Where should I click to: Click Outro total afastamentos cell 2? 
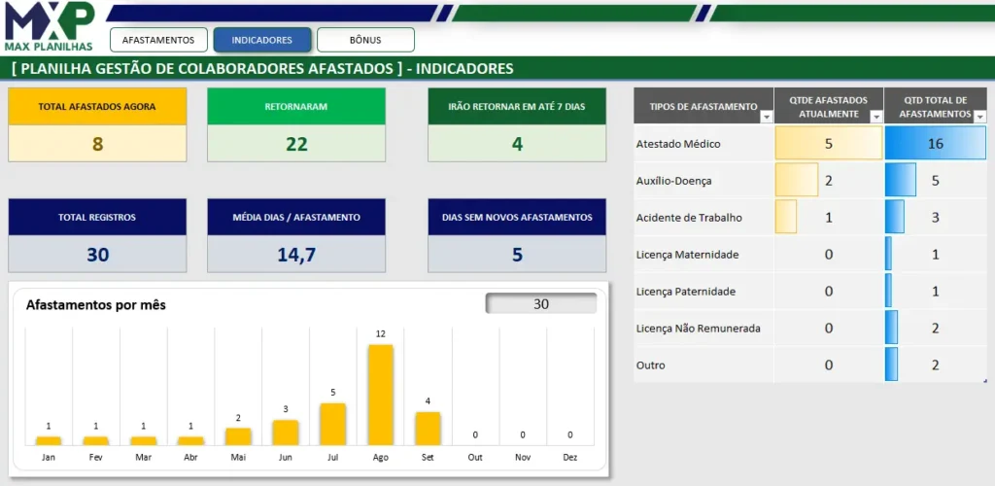click(x=936, y=364)
